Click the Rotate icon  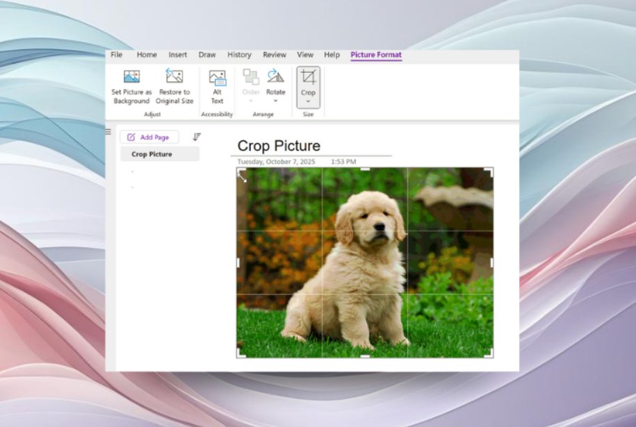pyautogui.click(x=275, y=76)
